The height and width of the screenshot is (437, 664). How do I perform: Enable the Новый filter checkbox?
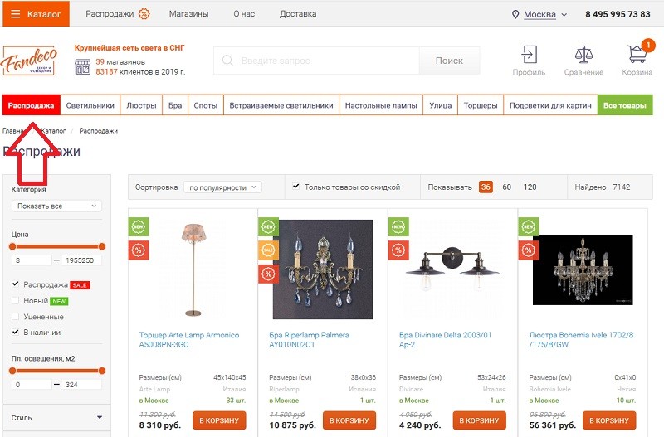(x=16, y=300)
